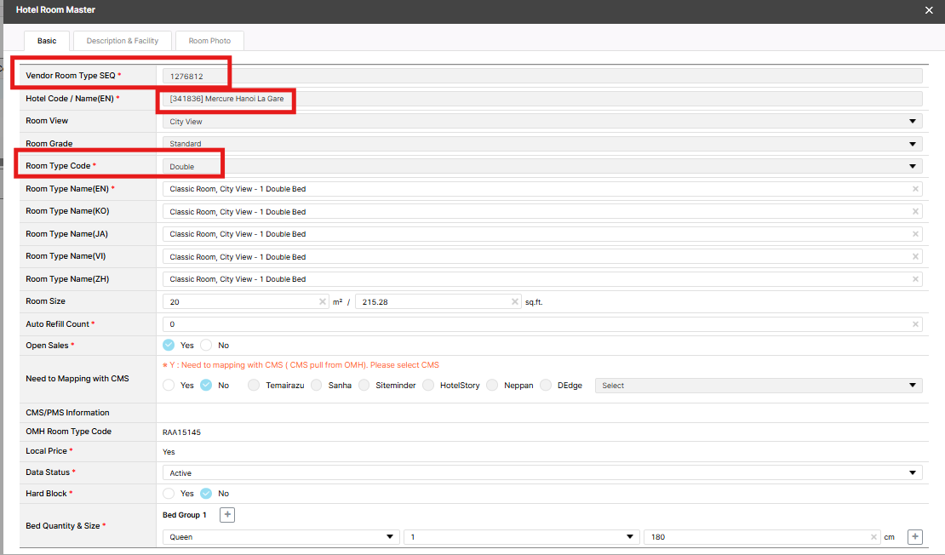
Task: Select Yes for Need to Mapping with CMS
Action: [x=169, y=386]
